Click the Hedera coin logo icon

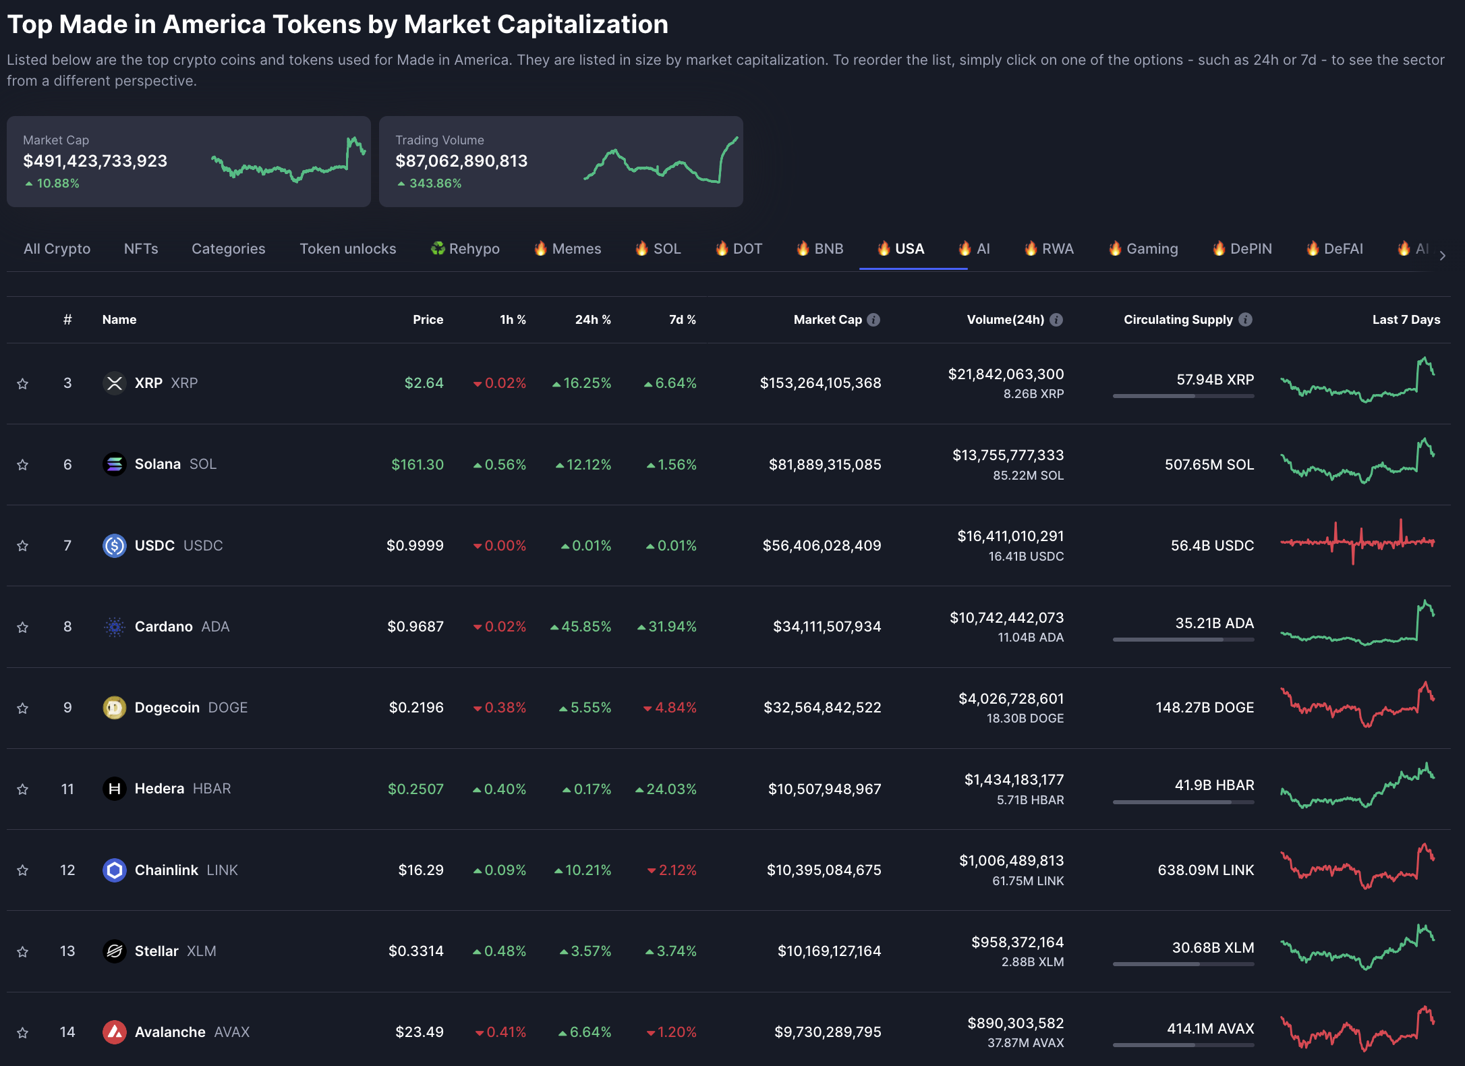[x=115, y=789]
